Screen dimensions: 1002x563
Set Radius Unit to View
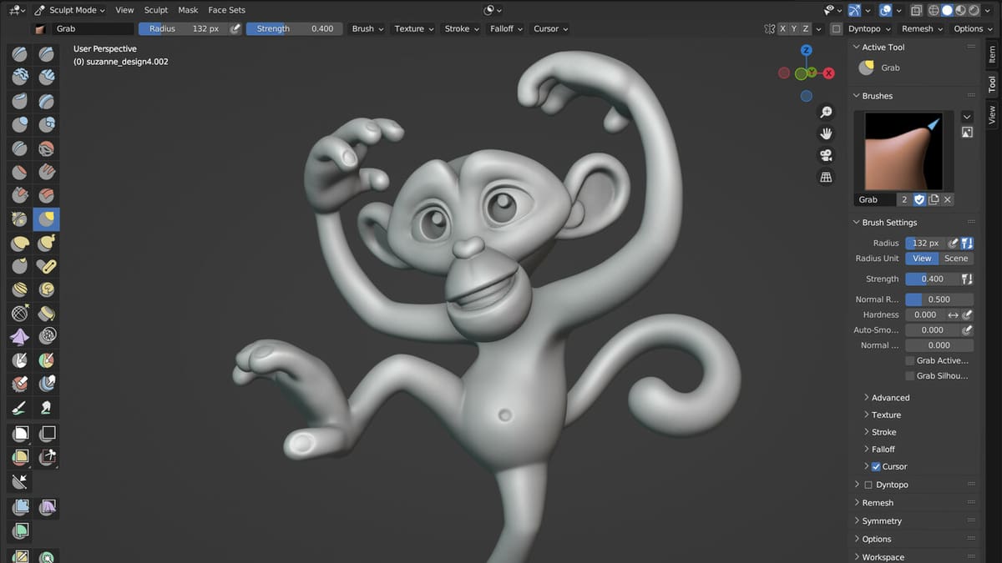(x=922, y=259)
